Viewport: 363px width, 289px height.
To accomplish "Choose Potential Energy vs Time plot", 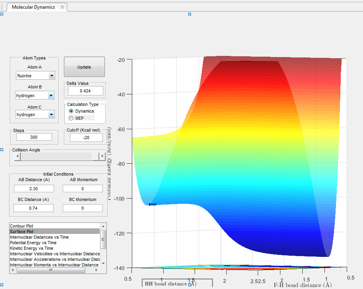I will click(x=33, y=243).
